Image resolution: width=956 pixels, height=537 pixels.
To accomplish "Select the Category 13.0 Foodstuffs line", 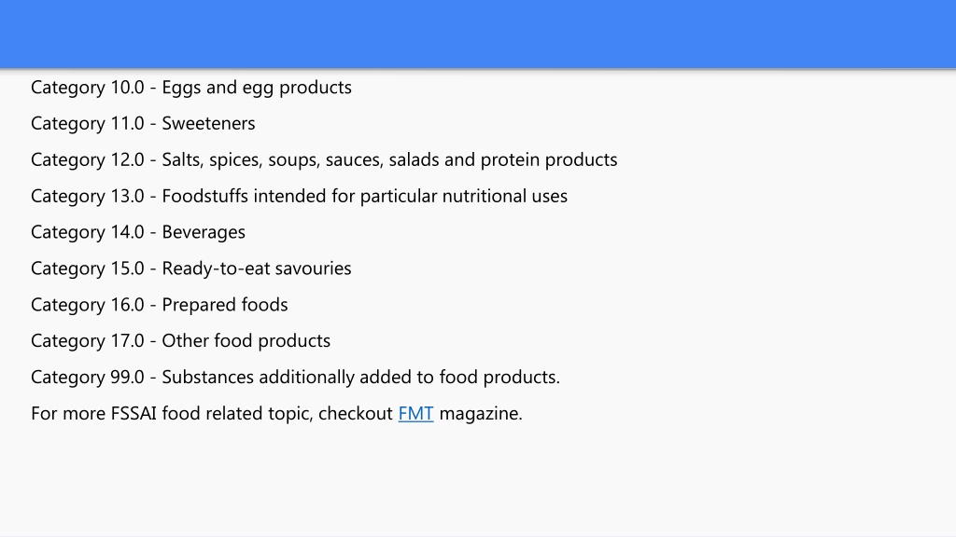I will (x=300, y=196).
